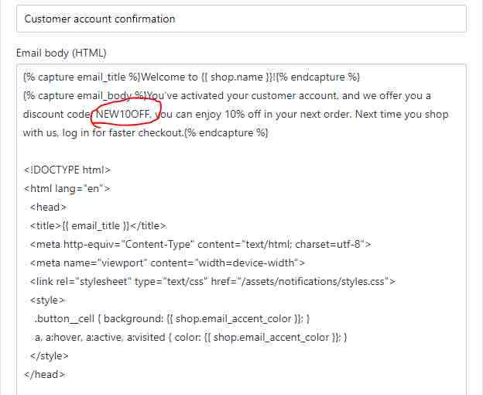The image size is (483, 395).
Task: Click the opening <head> tag
Action: click(48, 207)
